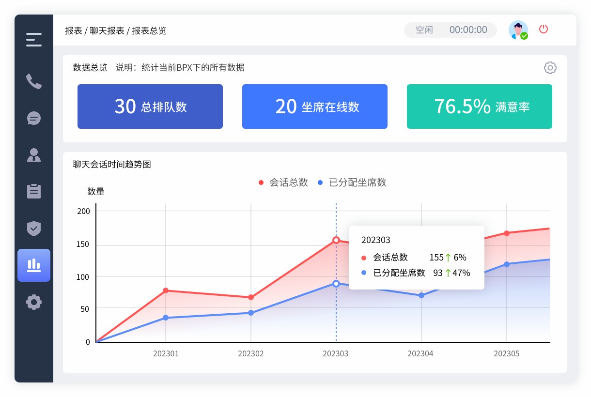Click the 76.5% 满意率 card
The image size is (591, 397).
pyautogui.click(x=479, y=107)
